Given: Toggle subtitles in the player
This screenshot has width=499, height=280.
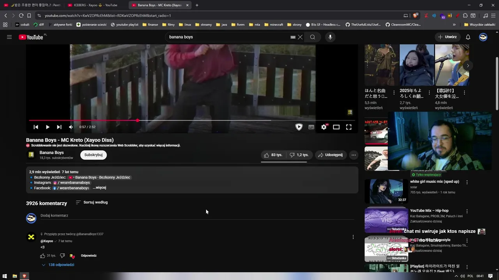Looking at the screenshot, I should pos(311,127).
